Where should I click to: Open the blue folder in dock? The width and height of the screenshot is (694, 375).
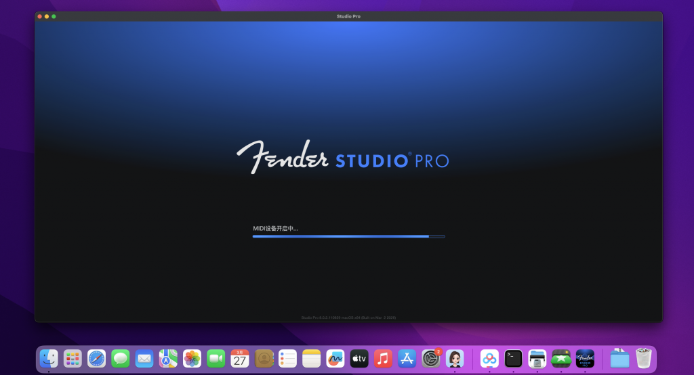(x=619, y=358)
